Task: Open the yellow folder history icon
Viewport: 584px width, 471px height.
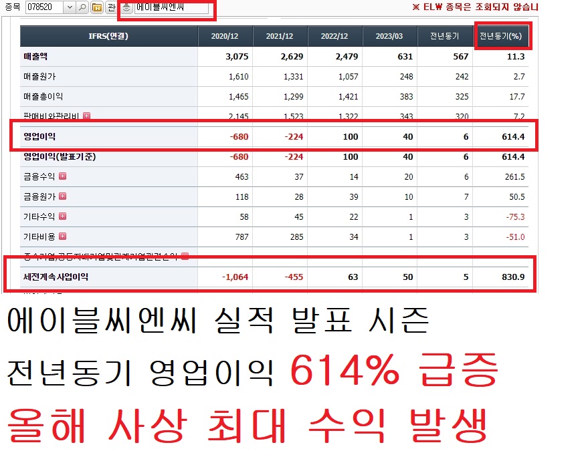Action: (97, 7)
